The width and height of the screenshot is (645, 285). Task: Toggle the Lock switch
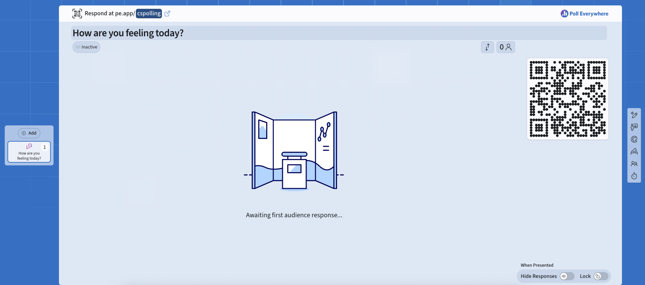click(x=601, y=276)
